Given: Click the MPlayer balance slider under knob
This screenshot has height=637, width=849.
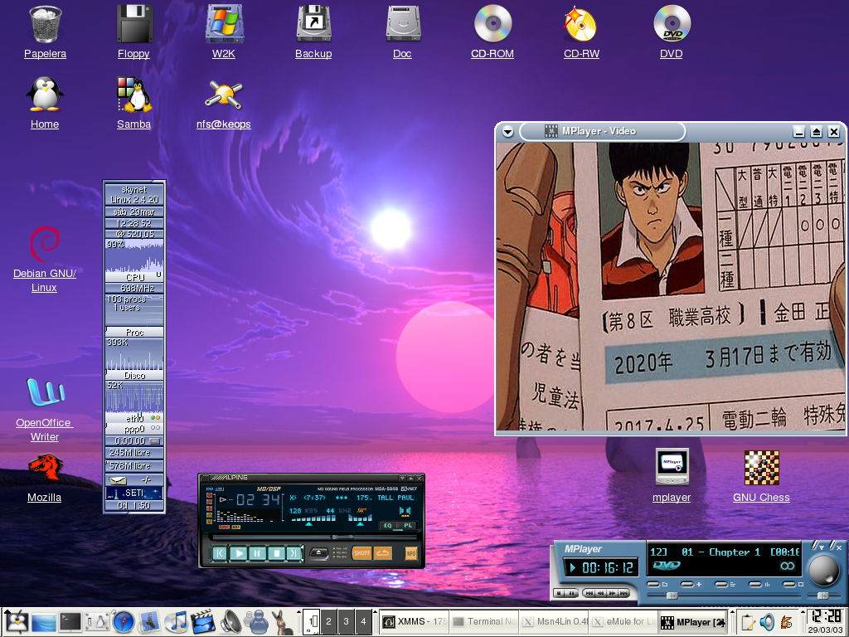Looking at the screenshot, I should tap(824, 596).
